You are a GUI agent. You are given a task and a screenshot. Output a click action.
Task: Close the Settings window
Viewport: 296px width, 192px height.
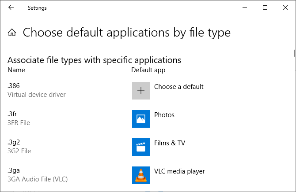[285, 7]
